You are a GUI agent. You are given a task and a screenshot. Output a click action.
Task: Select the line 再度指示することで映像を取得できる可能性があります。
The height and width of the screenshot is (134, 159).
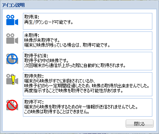[74, 91]
